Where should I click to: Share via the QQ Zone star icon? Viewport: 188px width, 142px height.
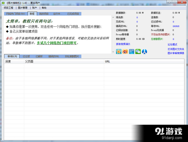tap(118, 52)
